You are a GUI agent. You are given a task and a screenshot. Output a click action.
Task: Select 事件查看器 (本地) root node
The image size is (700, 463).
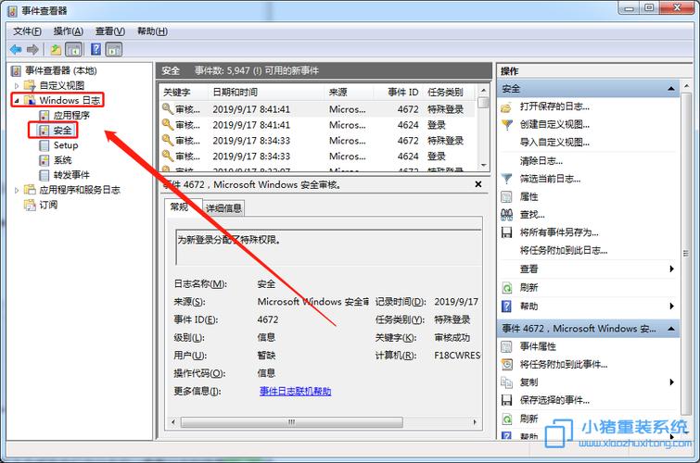(60, 70)
